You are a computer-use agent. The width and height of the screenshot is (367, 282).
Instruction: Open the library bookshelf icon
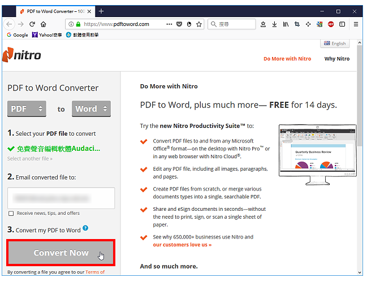[x=286, y=24]
